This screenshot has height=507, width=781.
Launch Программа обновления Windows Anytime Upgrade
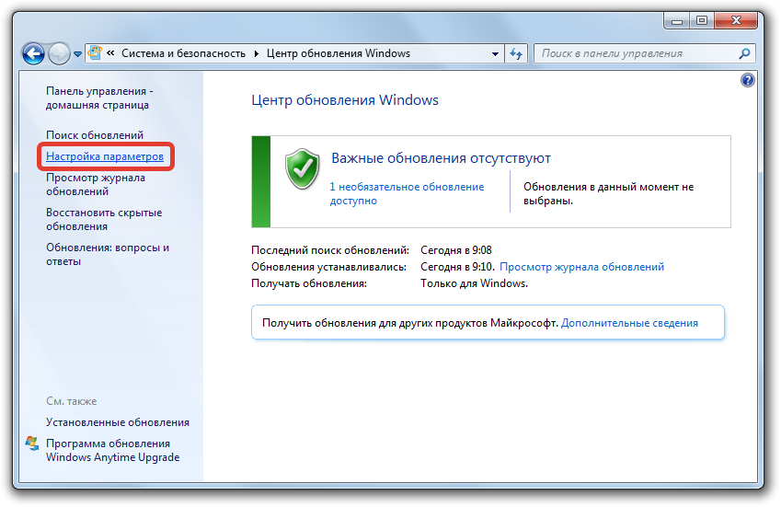[112, 450]
